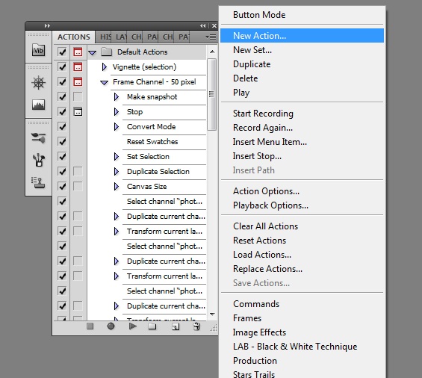Click the Stop playing/recording square button
Screen dimensions: 422x378
(x=90, y=326)
